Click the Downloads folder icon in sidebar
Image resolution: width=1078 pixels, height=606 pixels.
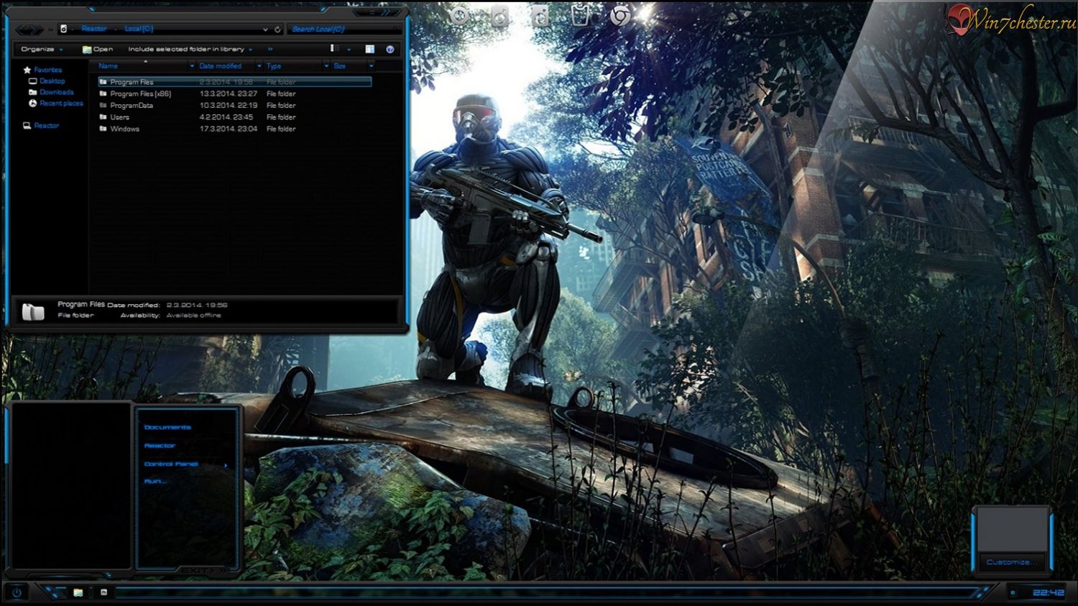click(32, 92)
